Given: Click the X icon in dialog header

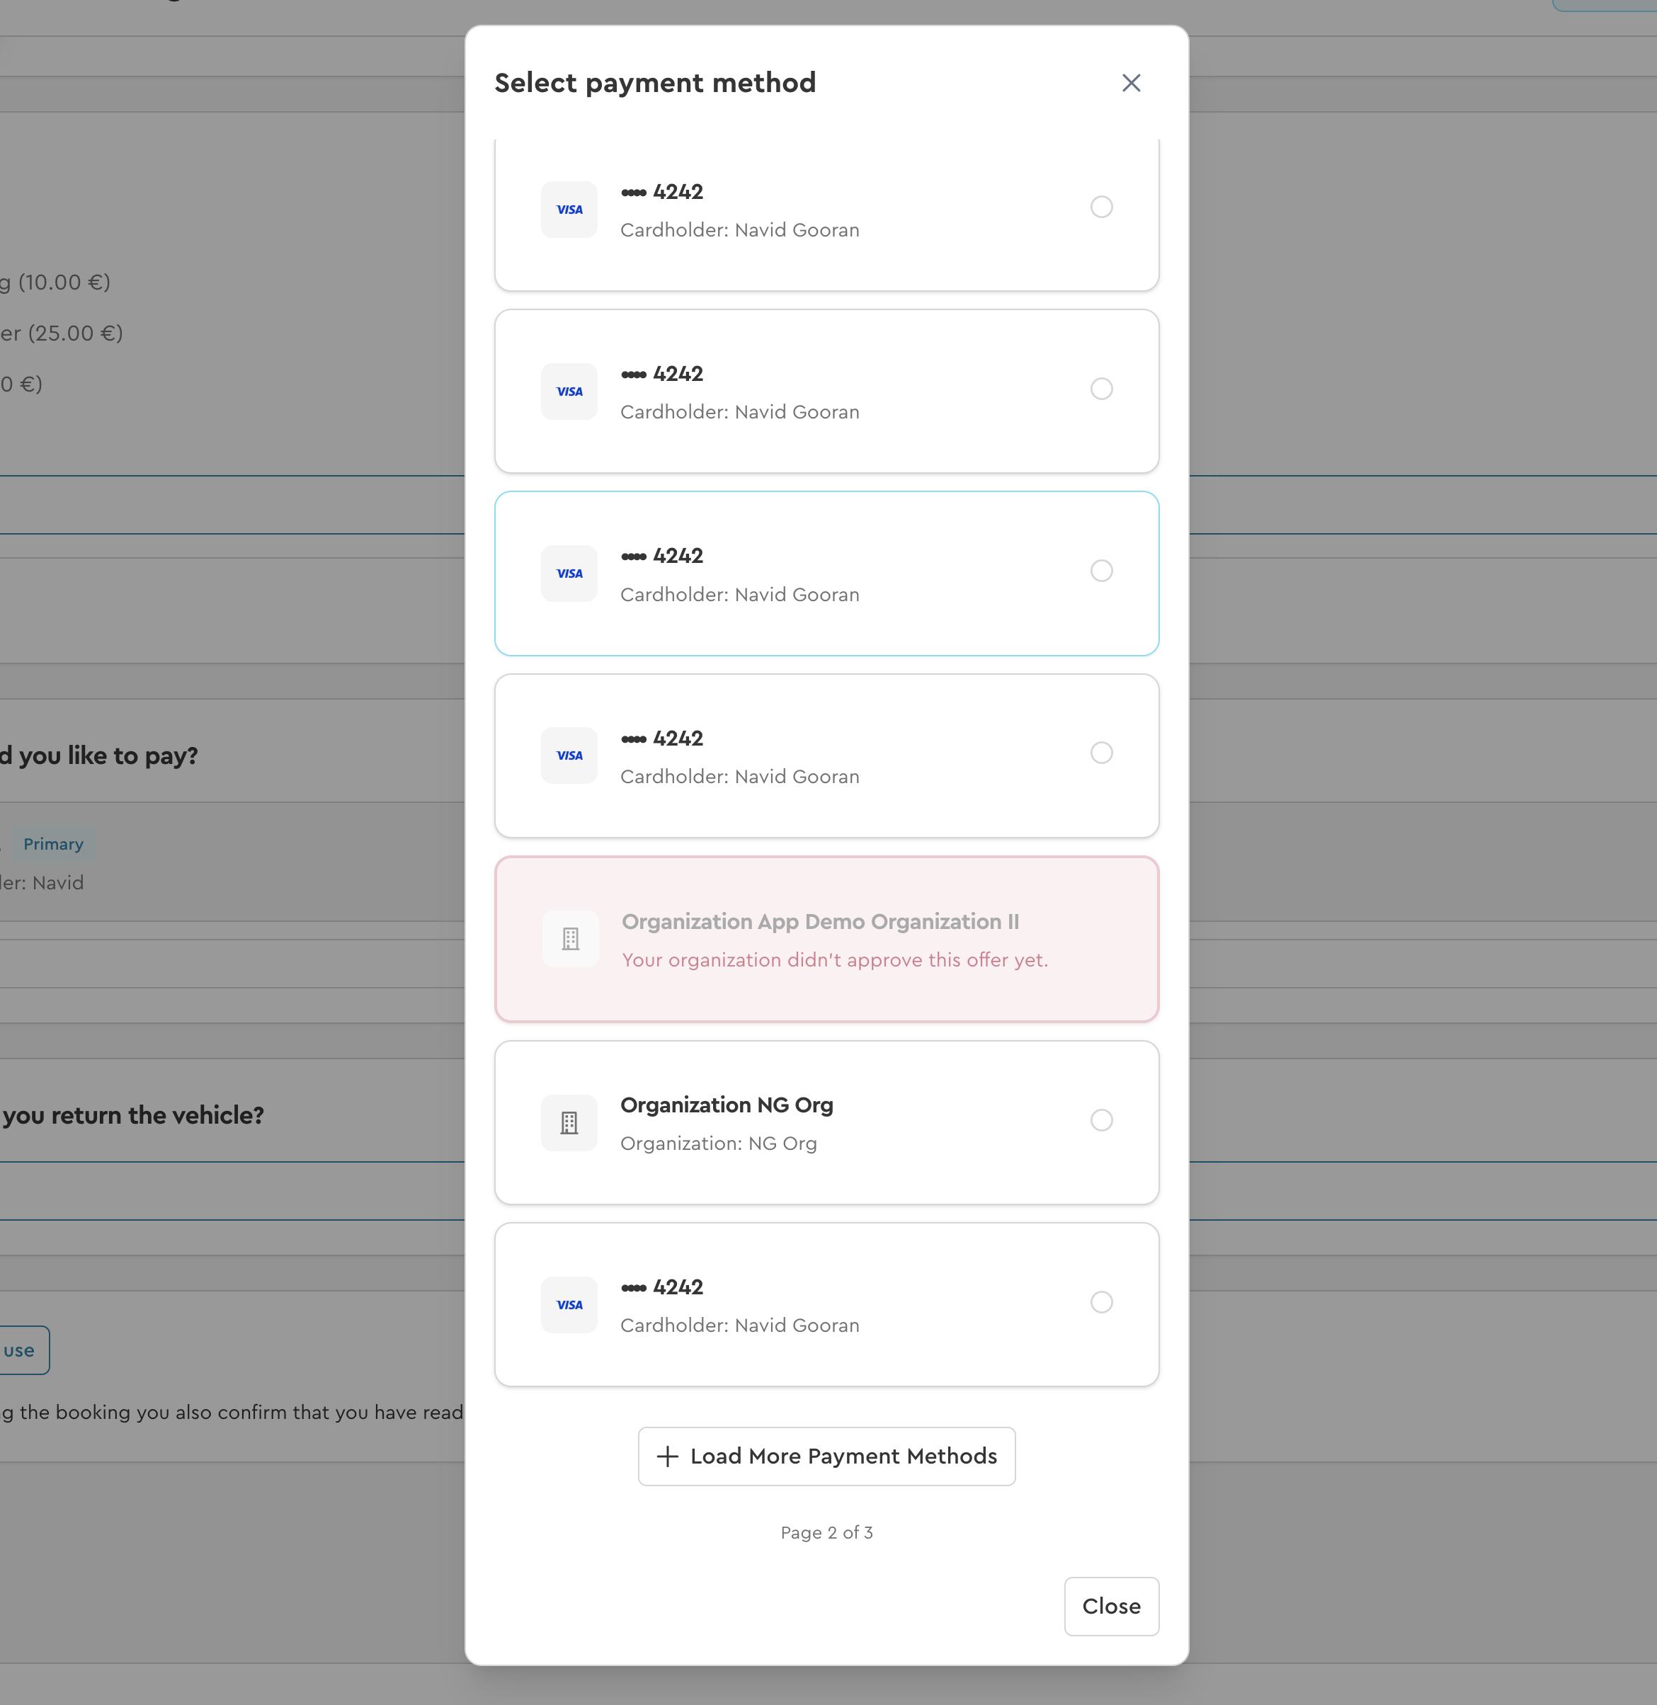Looking at the screenshot, I should [x=1130, y=83].
